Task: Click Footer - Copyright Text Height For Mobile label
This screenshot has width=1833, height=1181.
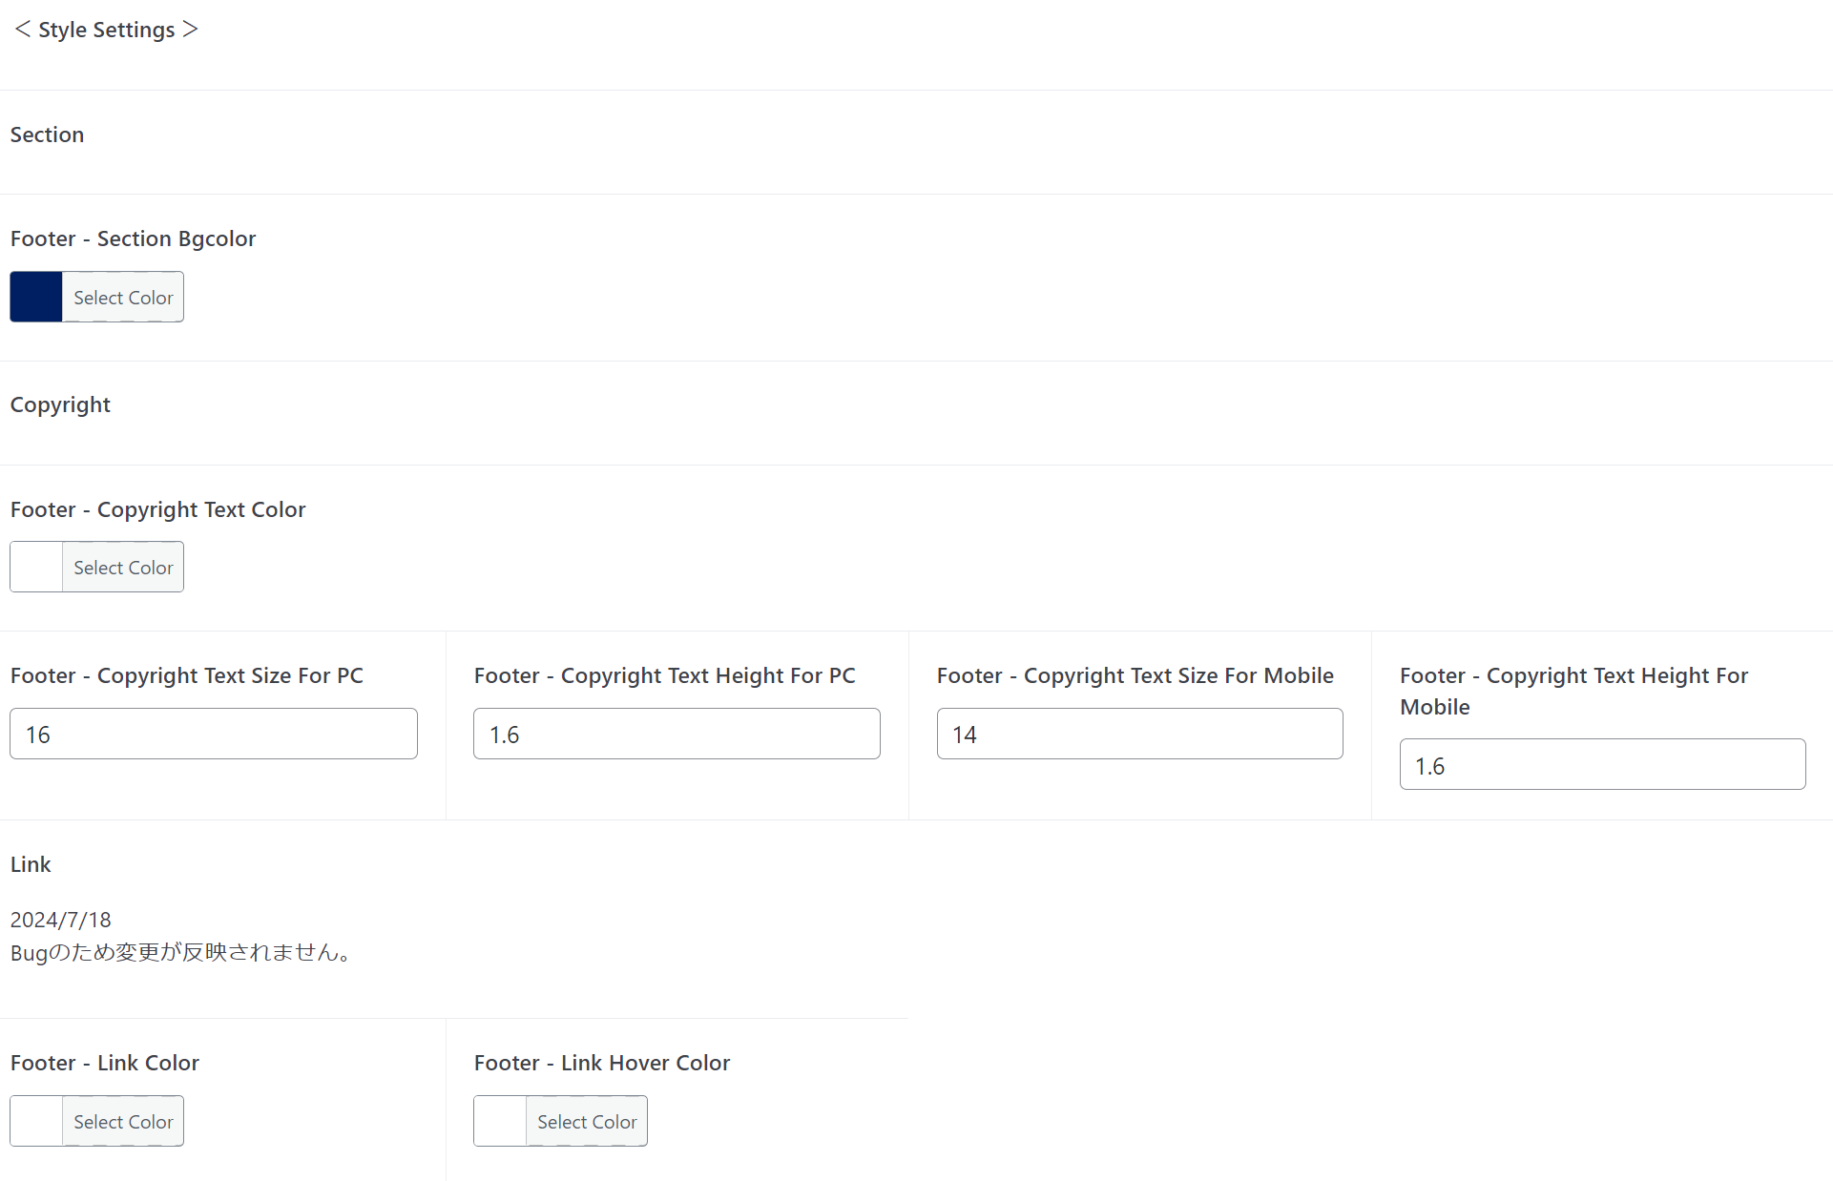Action: (1574, 691)
